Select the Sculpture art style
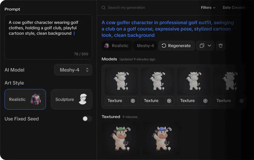Image resolution: width=254 pixels, height=160 pixels. pos(71,99)
